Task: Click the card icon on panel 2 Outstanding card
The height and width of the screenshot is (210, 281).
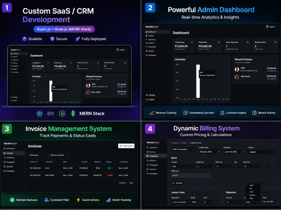Action: (219, 42)
